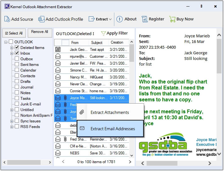
Task: Click envelope icon on CM e-Ne row
Action: (58, 146)
